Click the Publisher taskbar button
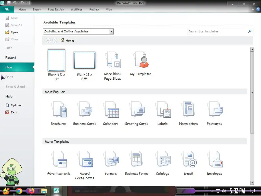Viewport: 261px width, 196px height. [56, 191]
